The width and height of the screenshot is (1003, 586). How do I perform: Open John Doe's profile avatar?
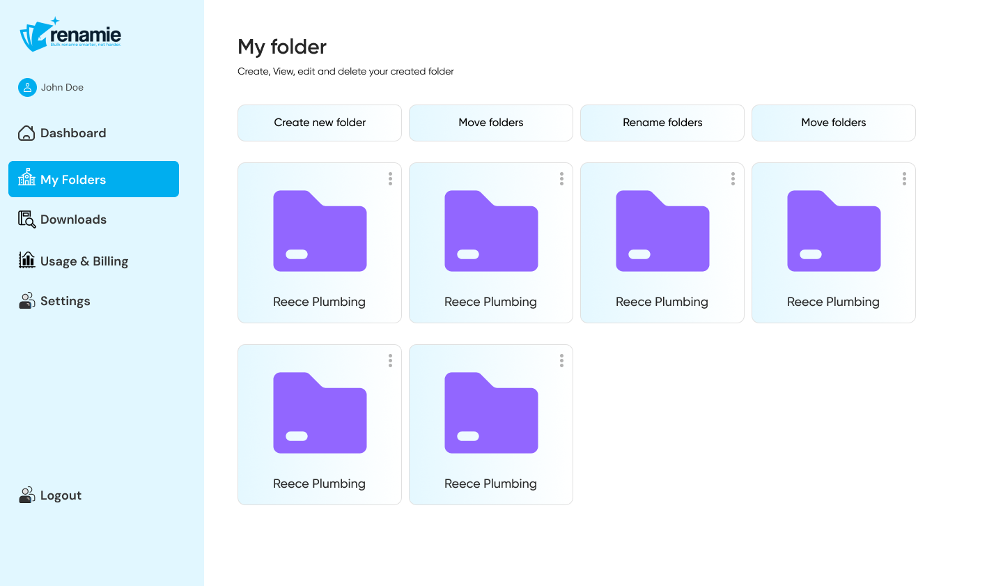pyautogui.click(x=27, y=87)
